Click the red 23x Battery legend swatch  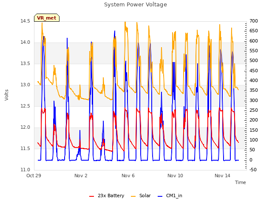(x=91, y=196)
